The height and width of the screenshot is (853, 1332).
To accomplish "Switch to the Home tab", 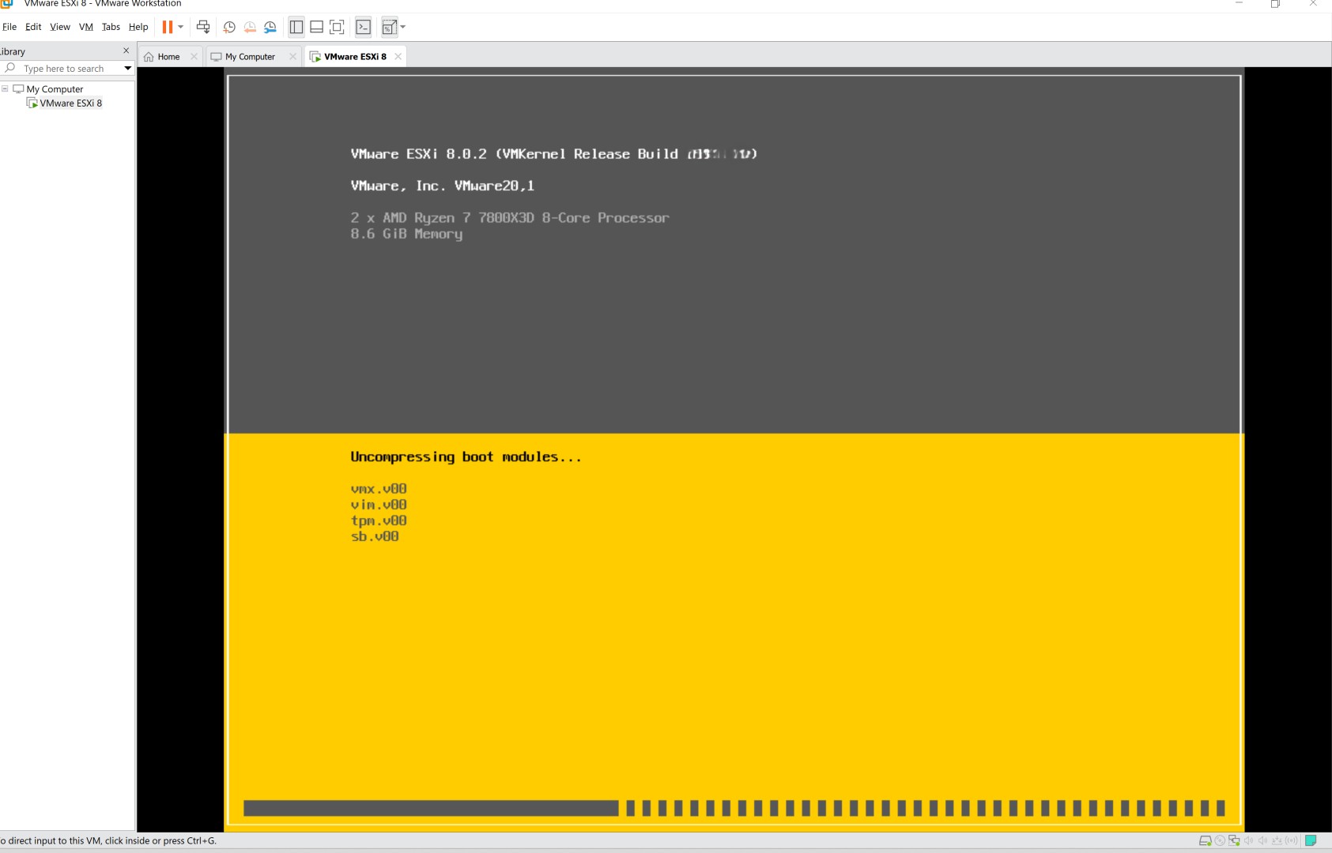I will click(168, 57).
